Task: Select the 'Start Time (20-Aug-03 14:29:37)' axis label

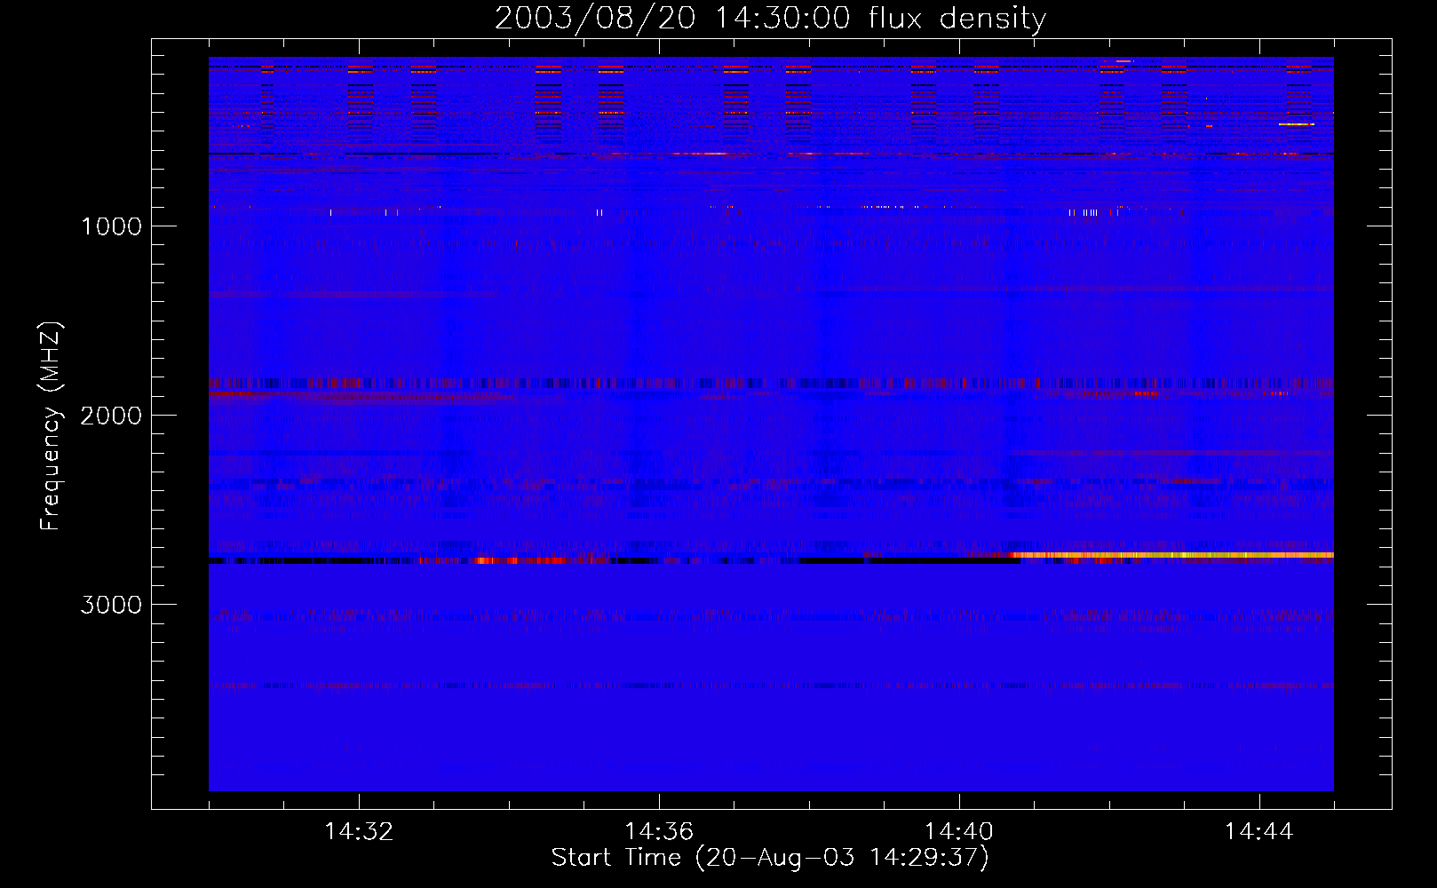Action: point(770,858)
